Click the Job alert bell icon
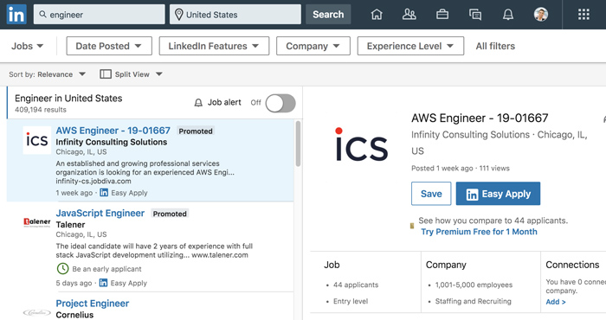606x320 pixels. 198,103
